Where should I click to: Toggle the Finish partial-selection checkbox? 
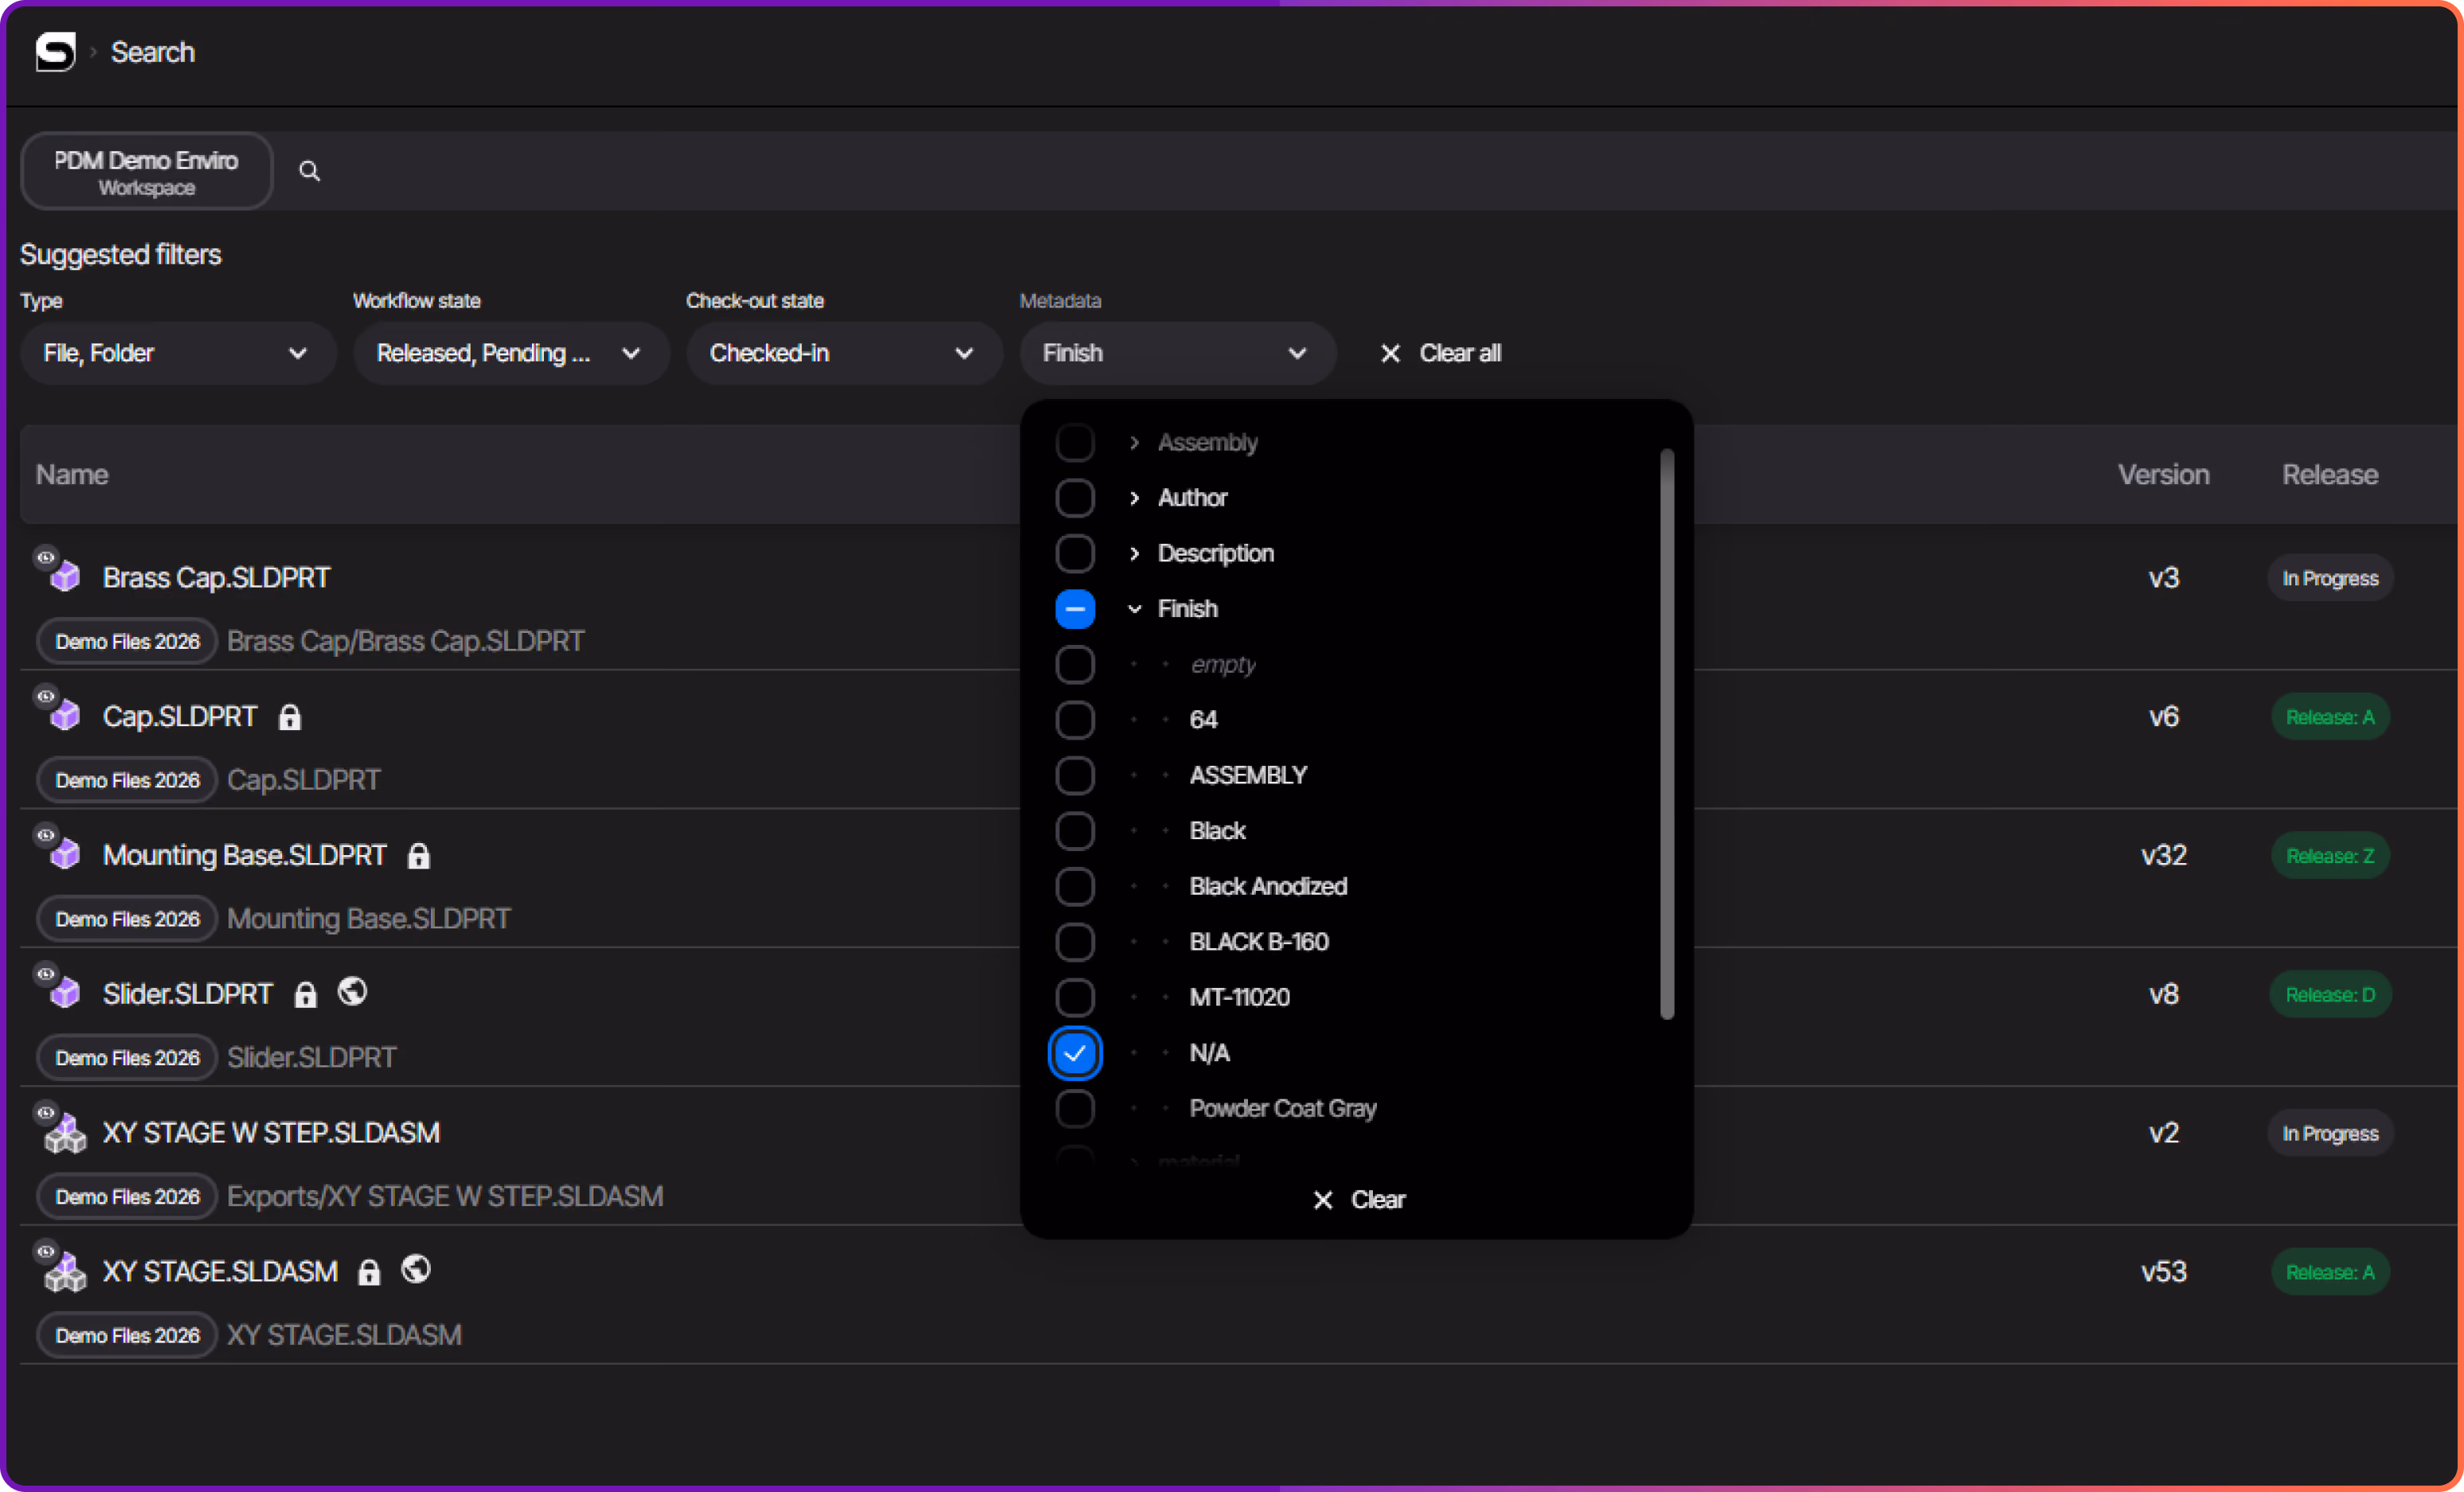1075,609
